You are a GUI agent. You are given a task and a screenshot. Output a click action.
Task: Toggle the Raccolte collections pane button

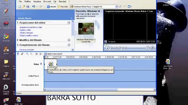point(63,7)
